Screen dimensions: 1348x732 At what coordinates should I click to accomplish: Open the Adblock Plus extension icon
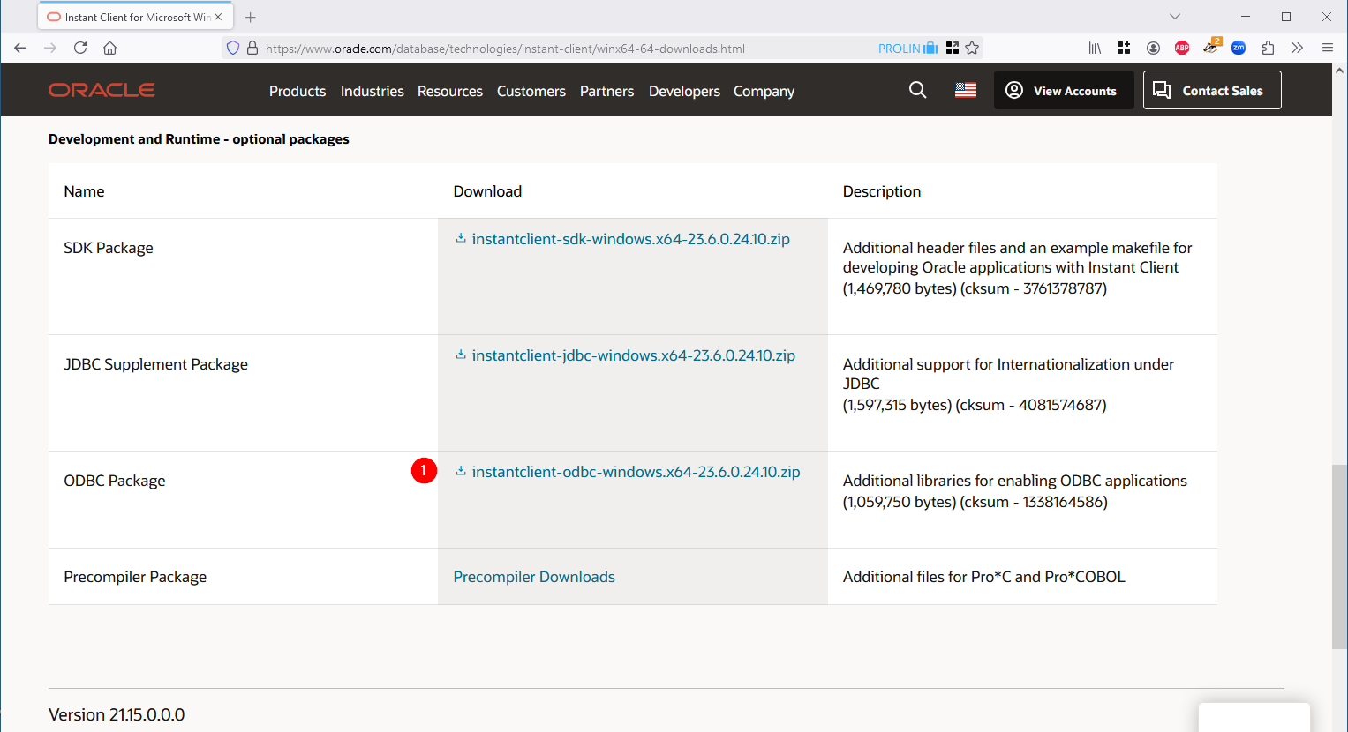click(1182, 48)
